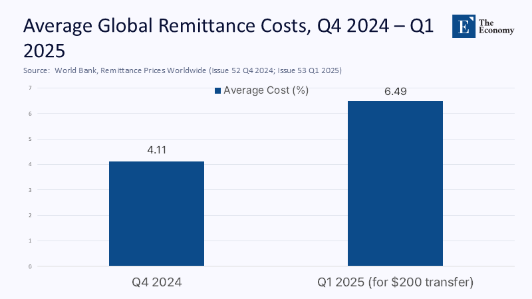The image size is (532, 299).
Task: Click the 'Q4 2024' axis category label
Action: 156,282
